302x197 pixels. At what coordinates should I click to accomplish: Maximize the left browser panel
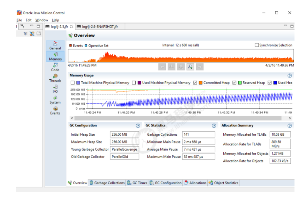pyautogui.click(x=38, y=26)
